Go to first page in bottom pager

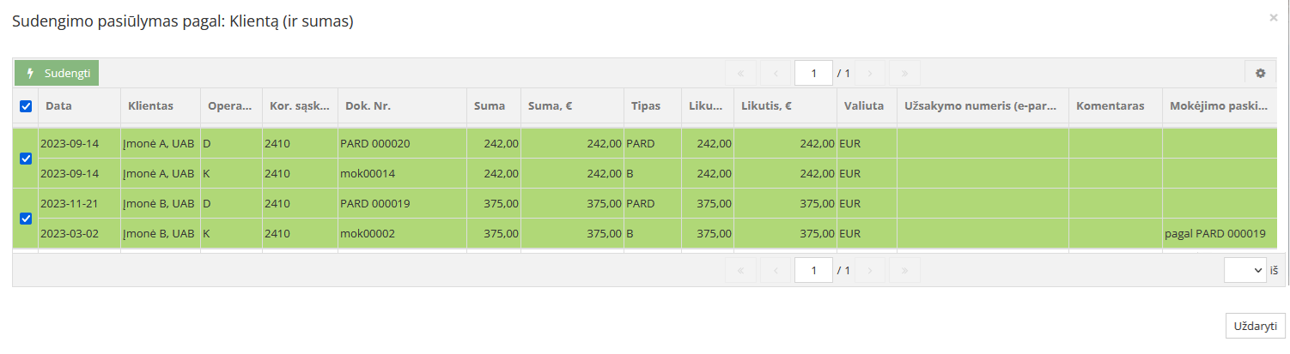(740, 270)
